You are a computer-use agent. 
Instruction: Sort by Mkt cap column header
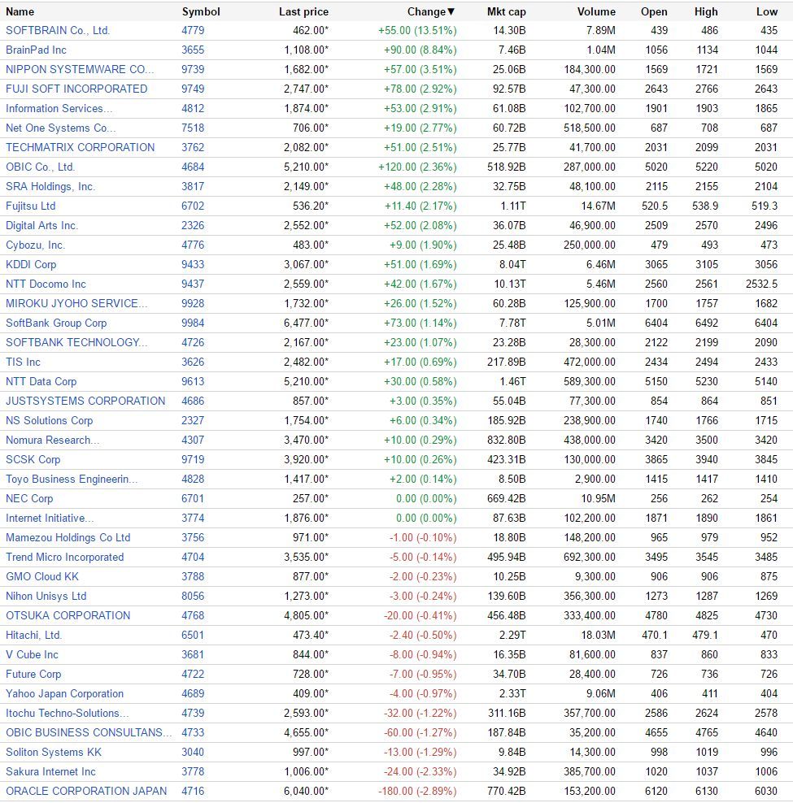[x=507, y=11]
